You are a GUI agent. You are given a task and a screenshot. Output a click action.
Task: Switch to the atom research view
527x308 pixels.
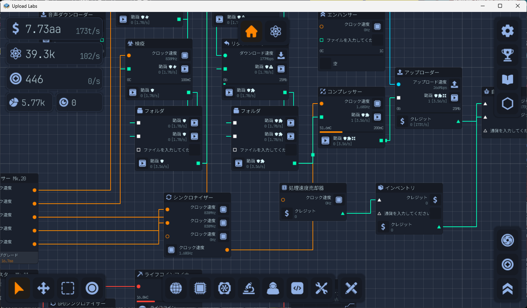276,32
